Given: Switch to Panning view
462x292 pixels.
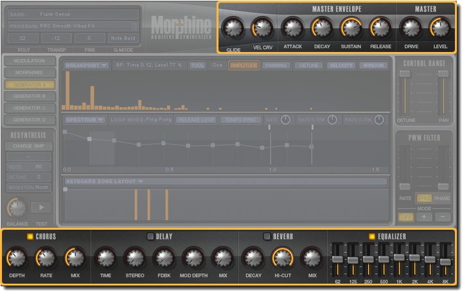Looking at the screenshot, I should coord(276,65).
